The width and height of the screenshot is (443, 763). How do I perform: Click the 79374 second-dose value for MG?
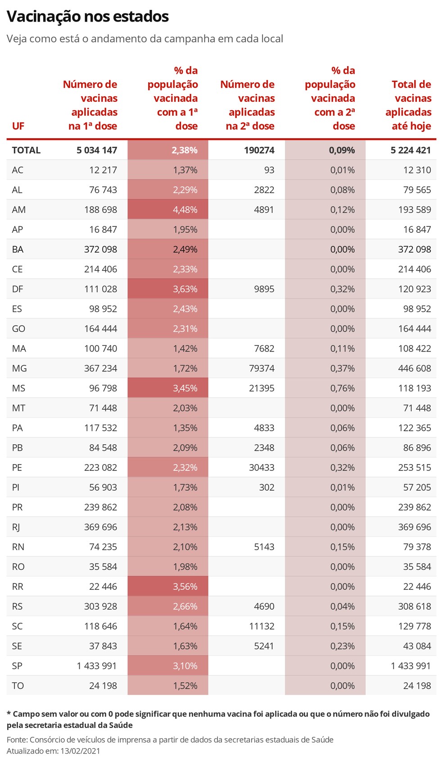pyautogui.click(x=262, y=368)
